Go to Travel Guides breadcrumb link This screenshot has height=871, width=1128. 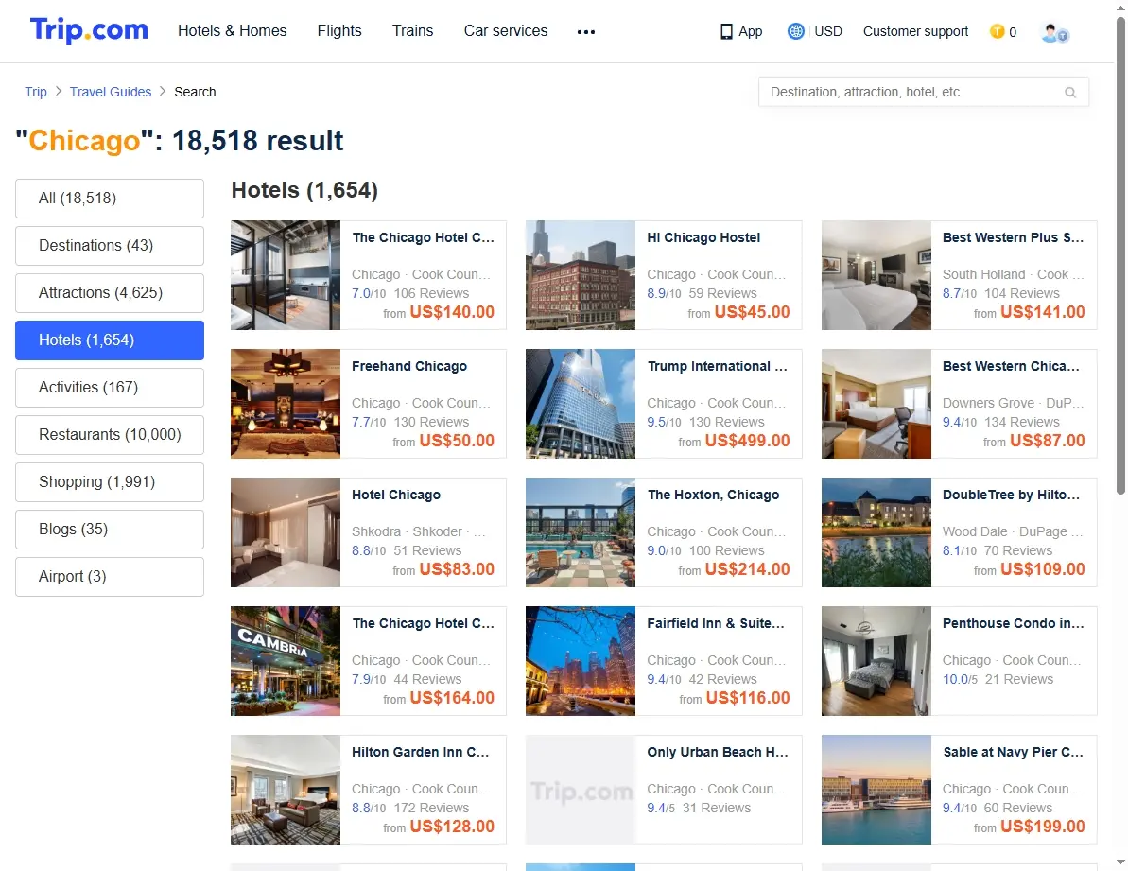pos(111,92)
